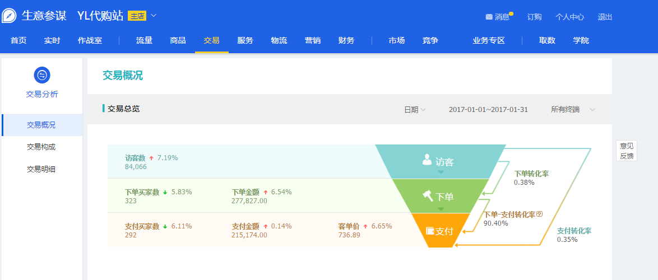Click the person icon in 访客 funnel
Screen dimensions: 658x280
click(x=427, y=159)
